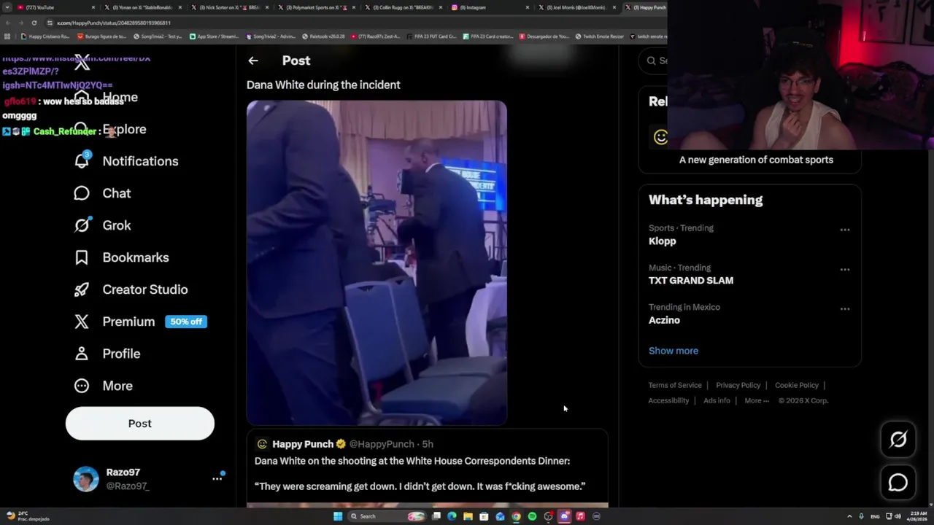This screenshot has width=934, height=525.
Task: Open the Windows Start menu
Action: point(338,516)
